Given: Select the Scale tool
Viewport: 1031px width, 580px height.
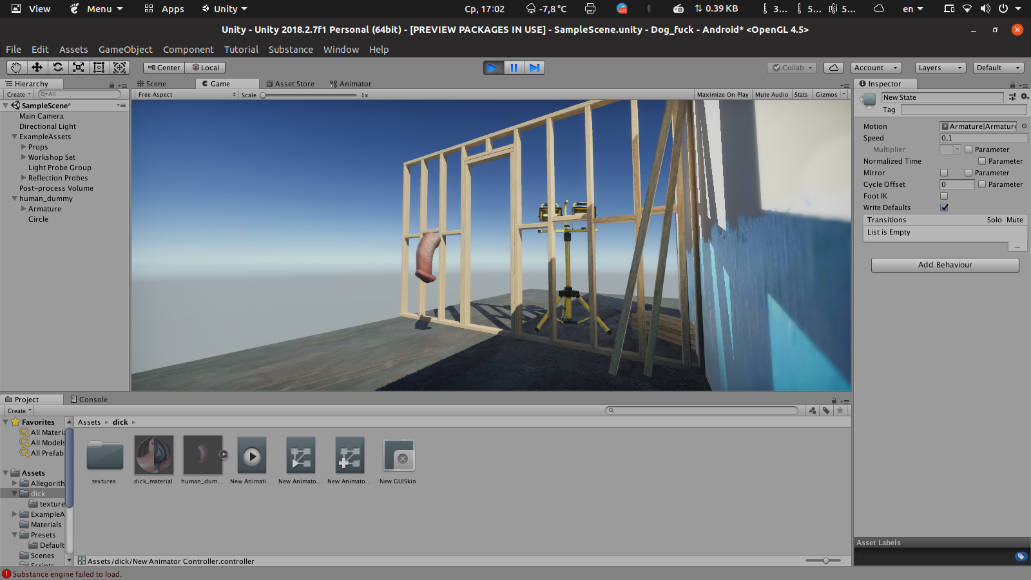Looking at the screenshot, I should click(78, 68).
